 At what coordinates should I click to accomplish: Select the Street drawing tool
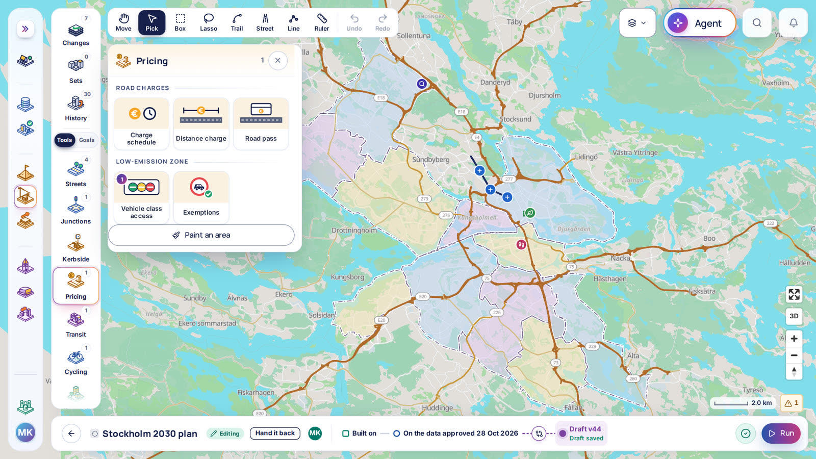265,22
